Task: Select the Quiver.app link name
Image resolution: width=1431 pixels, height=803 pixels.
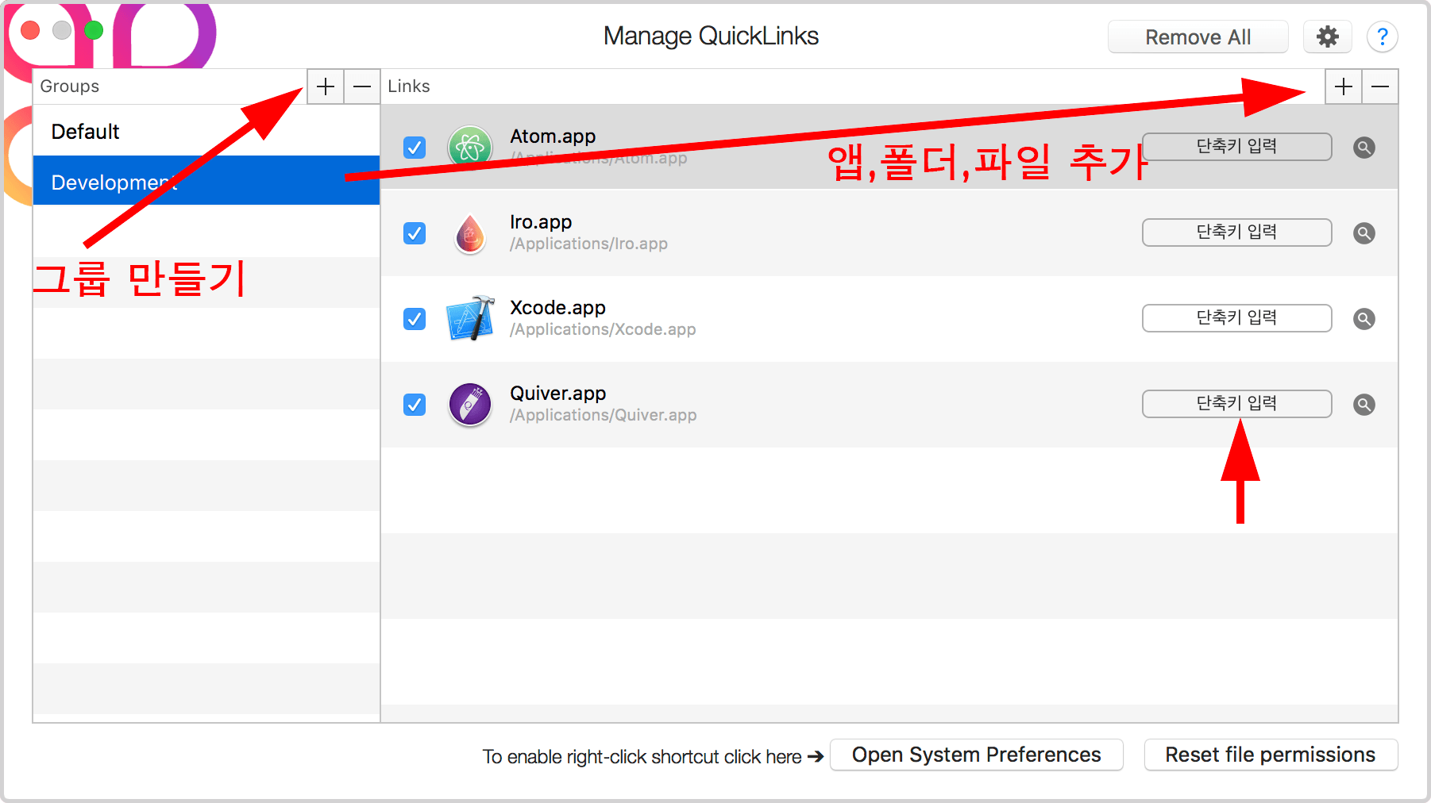Action: pos(557,394)
